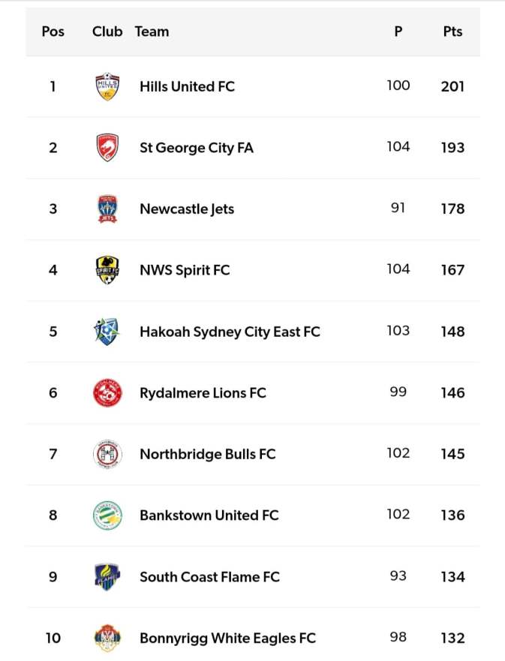The width and height of the screenshot is (505, 661).
Task: Select the Newcastle Jets club badge
Action: point(107,209)
